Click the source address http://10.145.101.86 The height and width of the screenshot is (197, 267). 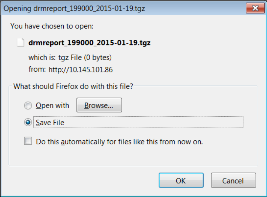81,70
